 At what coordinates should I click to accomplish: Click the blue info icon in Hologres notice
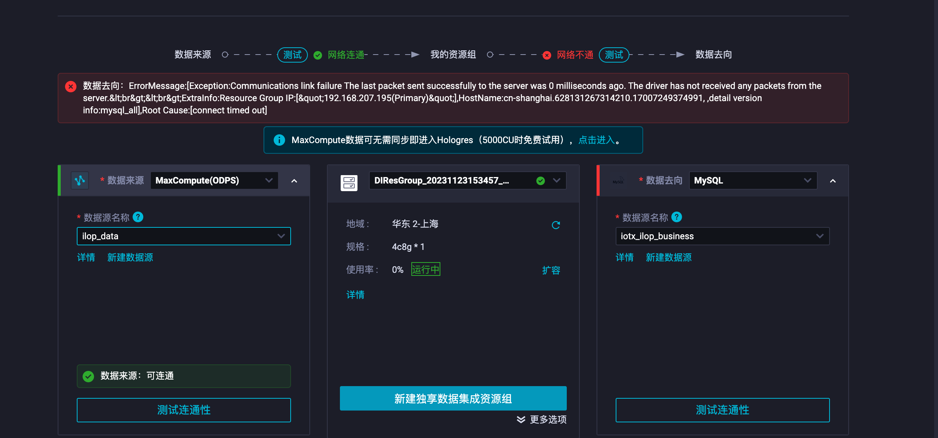click(279, 140)
